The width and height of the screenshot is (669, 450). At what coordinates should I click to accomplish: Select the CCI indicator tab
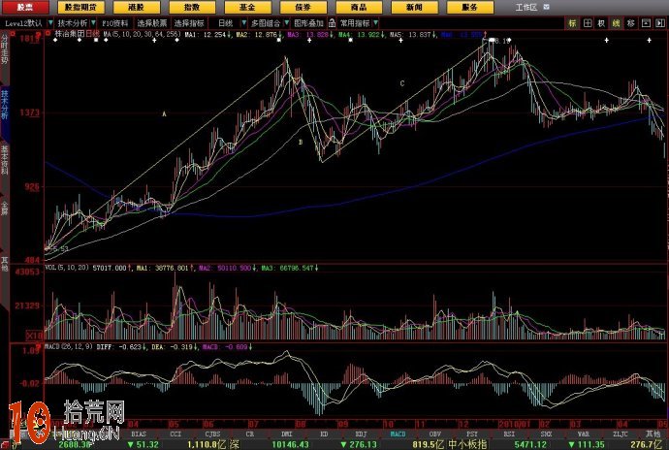(x=175, y=434)
